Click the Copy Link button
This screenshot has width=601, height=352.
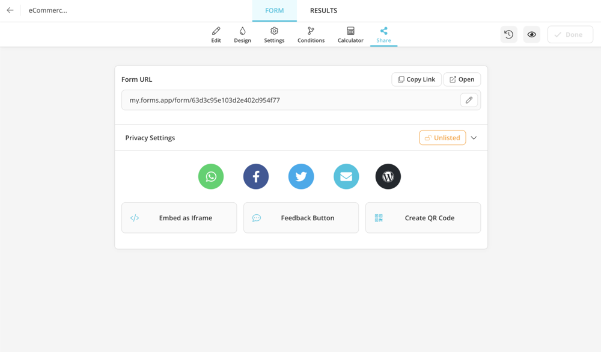coord(416,79)
